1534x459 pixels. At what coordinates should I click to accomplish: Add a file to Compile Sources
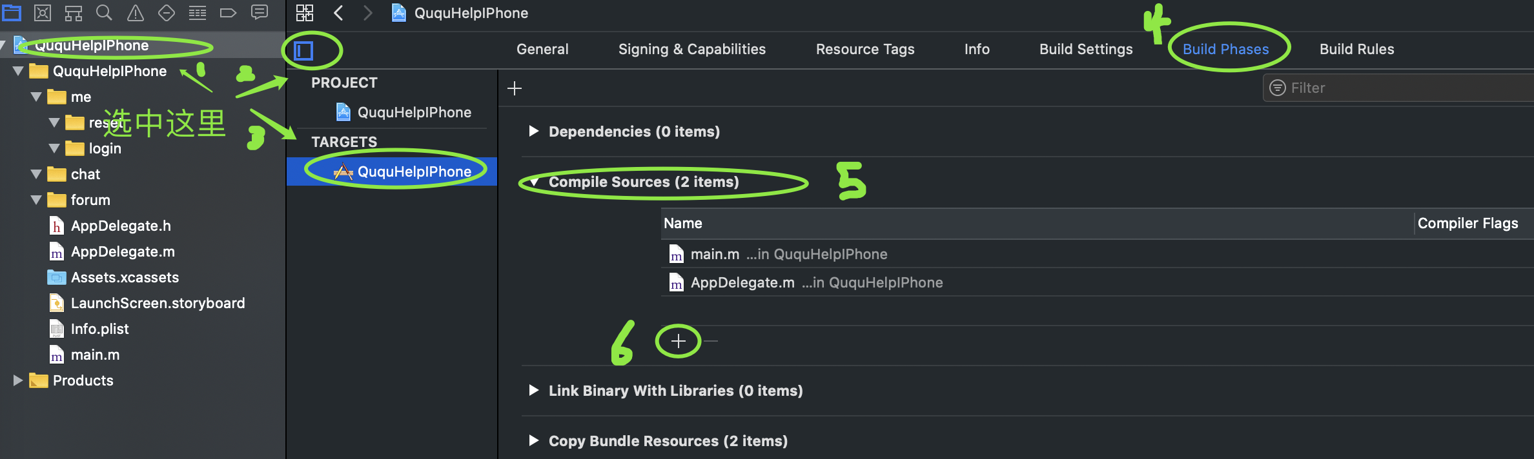(678, 341)
